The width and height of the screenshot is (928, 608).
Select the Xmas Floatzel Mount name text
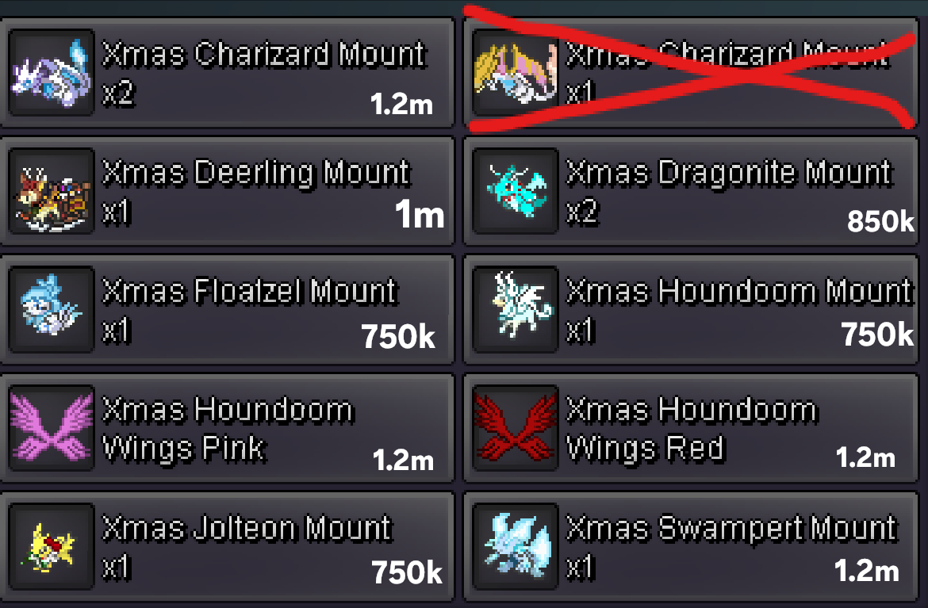click(x=250, y=292)
